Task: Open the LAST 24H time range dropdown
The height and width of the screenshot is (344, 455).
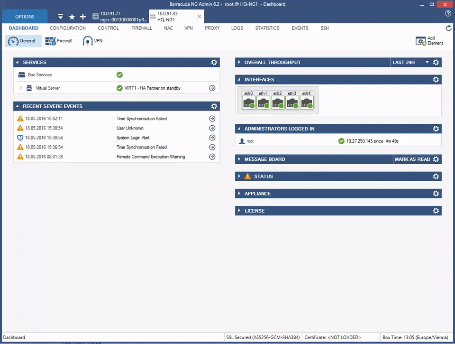Action: pyautogui.click(x=410, y=62)
